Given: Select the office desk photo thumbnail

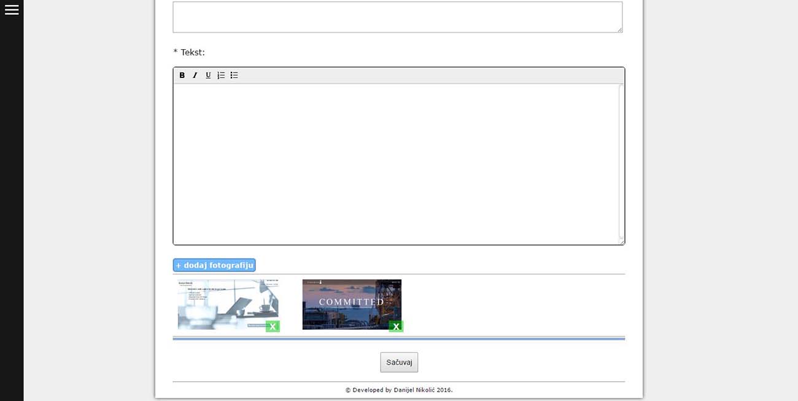Looking at the screenshot, I should point(228,305).
